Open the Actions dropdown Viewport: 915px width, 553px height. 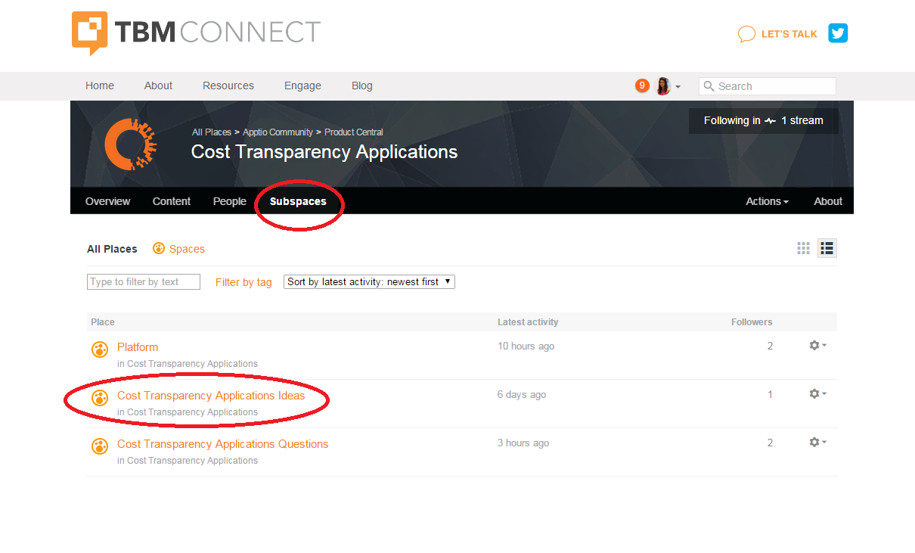(767, 201)
